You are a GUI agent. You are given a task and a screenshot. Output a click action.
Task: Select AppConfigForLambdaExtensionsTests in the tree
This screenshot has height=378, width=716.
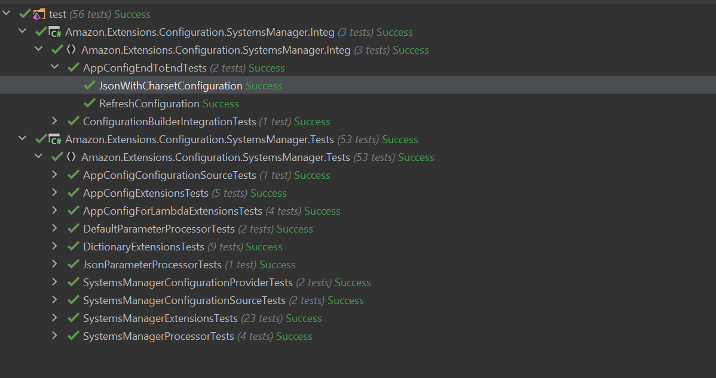tap(172, 211)
